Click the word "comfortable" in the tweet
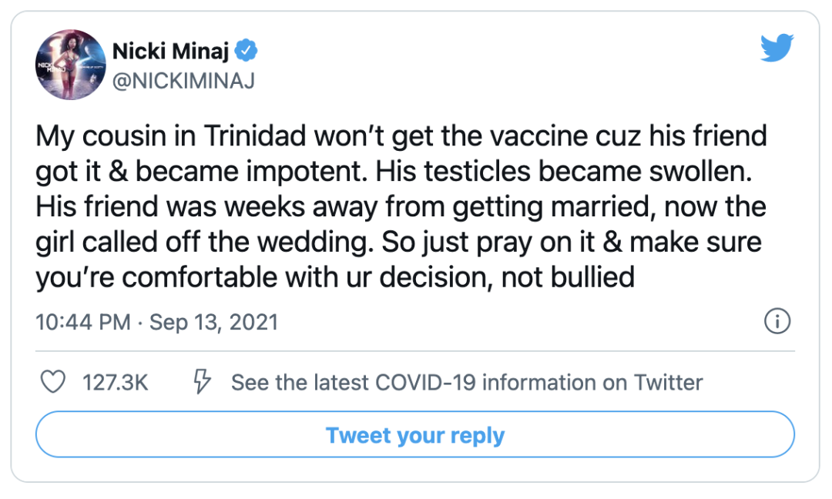This screenshot has width=832, height=499. tap(200, 278)
